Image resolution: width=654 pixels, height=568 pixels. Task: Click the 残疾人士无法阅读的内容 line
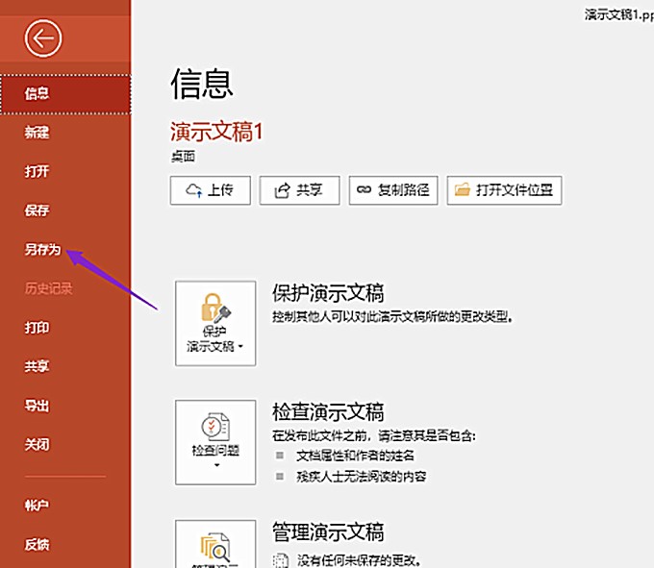(362, 477)
